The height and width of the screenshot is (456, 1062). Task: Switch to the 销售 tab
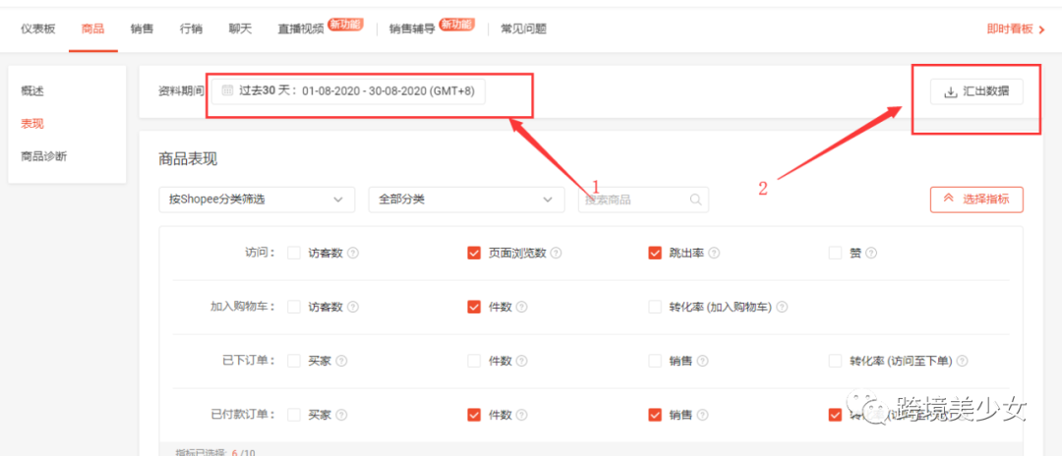143,29
